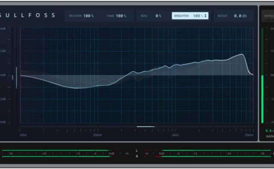Toggle the Bypass button
Screen dimensions: 274x169
269,16
